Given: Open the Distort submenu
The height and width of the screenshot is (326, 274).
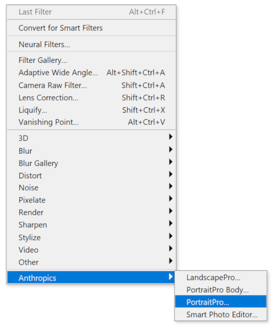Looking at the screenshot, I should point(92,176).
